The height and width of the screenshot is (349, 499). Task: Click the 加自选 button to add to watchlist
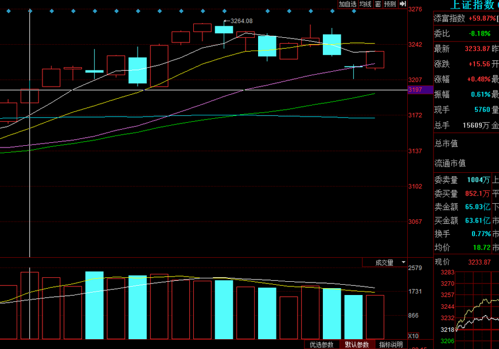click(348, 4)
